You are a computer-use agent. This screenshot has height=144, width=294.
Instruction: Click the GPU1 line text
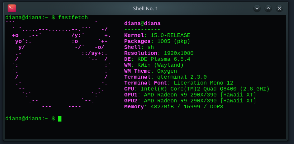click(x=190, y=95)
